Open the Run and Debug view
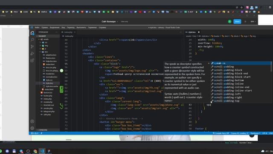Image resolution: width=273 pixels, height=154 pixels. (32, 53)
